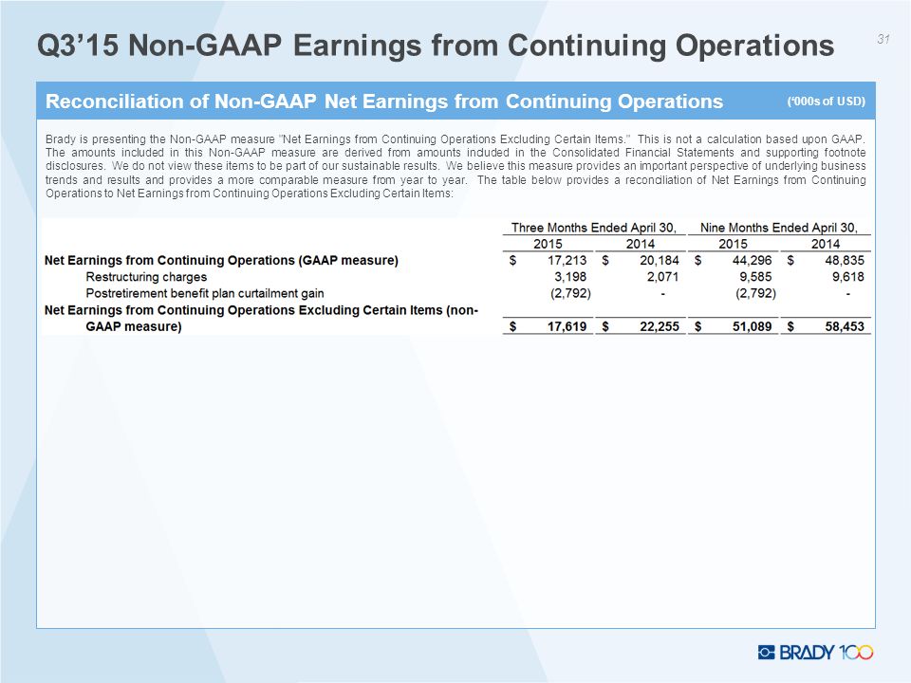The image size is (911, 683).
Task: Select the Excluding Certain Items non-GAAP row label
Action: tap(262, 319)
